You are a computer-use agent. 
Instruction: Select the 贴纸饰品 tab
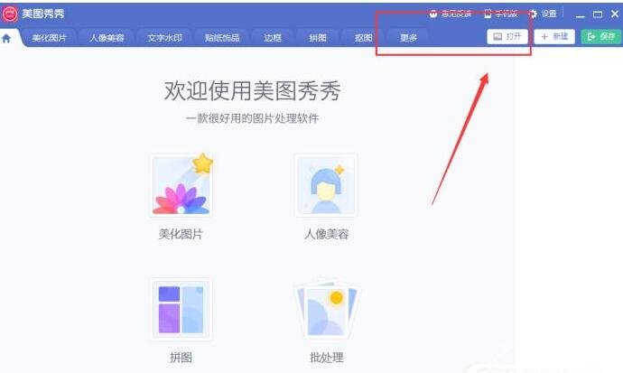pyautogui.click(x=222, y=38)
